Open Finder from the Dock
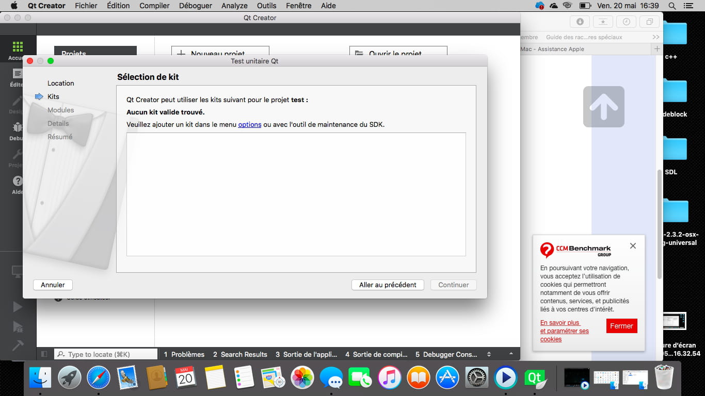This screenshot has width=705, height=396. coord(40,377)
